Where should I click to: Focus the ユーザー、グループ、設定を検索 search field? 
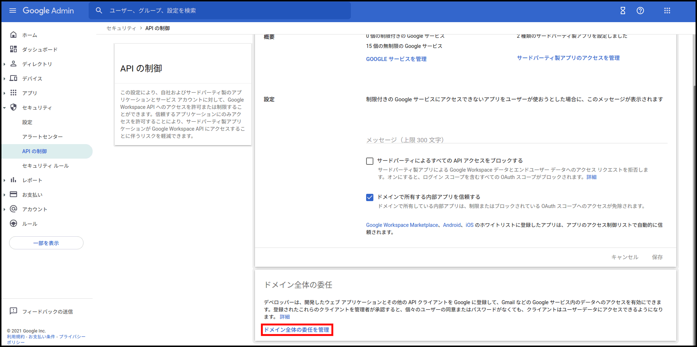(x=219, y=11)
